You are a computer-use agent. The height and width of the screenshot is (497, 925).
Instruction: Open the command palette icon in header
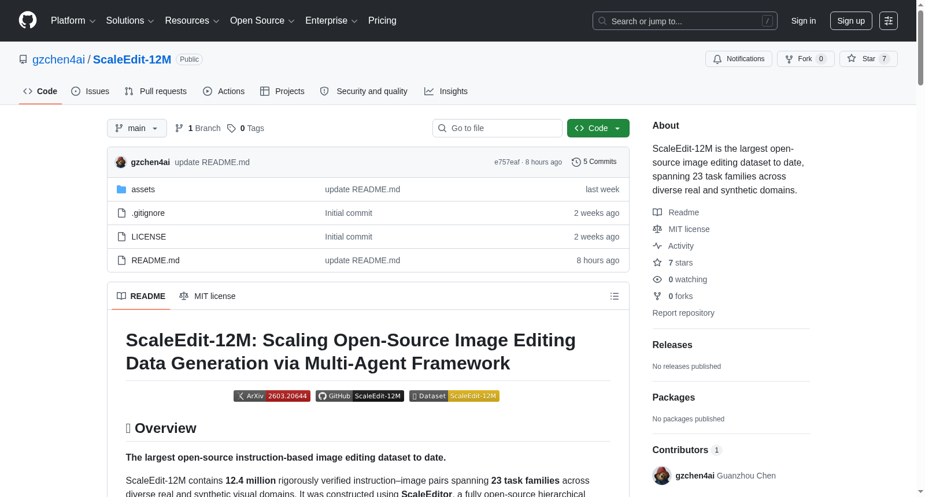(888, 21)
